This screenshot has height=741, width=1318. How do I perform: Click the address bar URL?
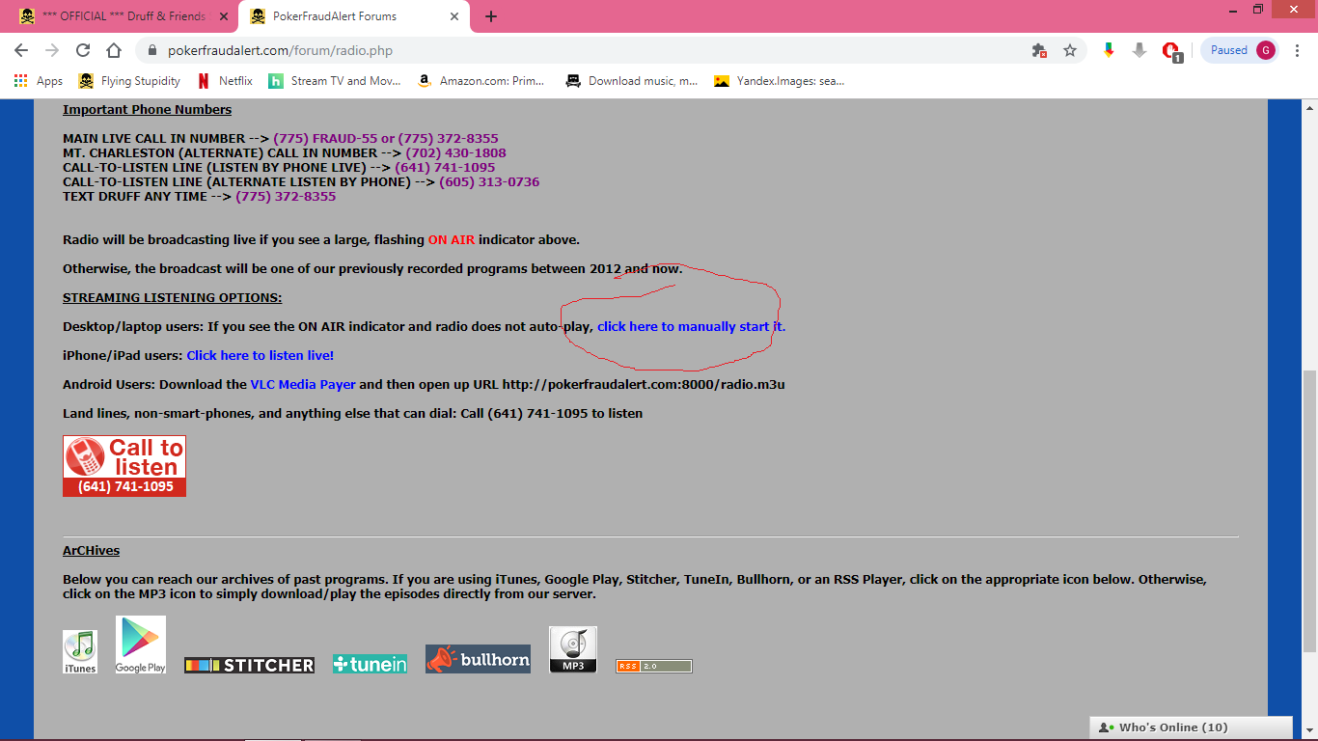[x=280, y=50]
